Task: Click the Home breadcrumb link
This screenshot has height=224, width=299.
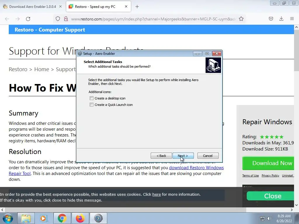Action: [x=41, y=69]
